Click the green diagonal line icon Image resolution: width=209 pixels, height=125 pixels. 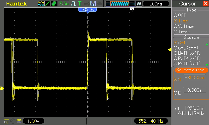tap(47, 4)
